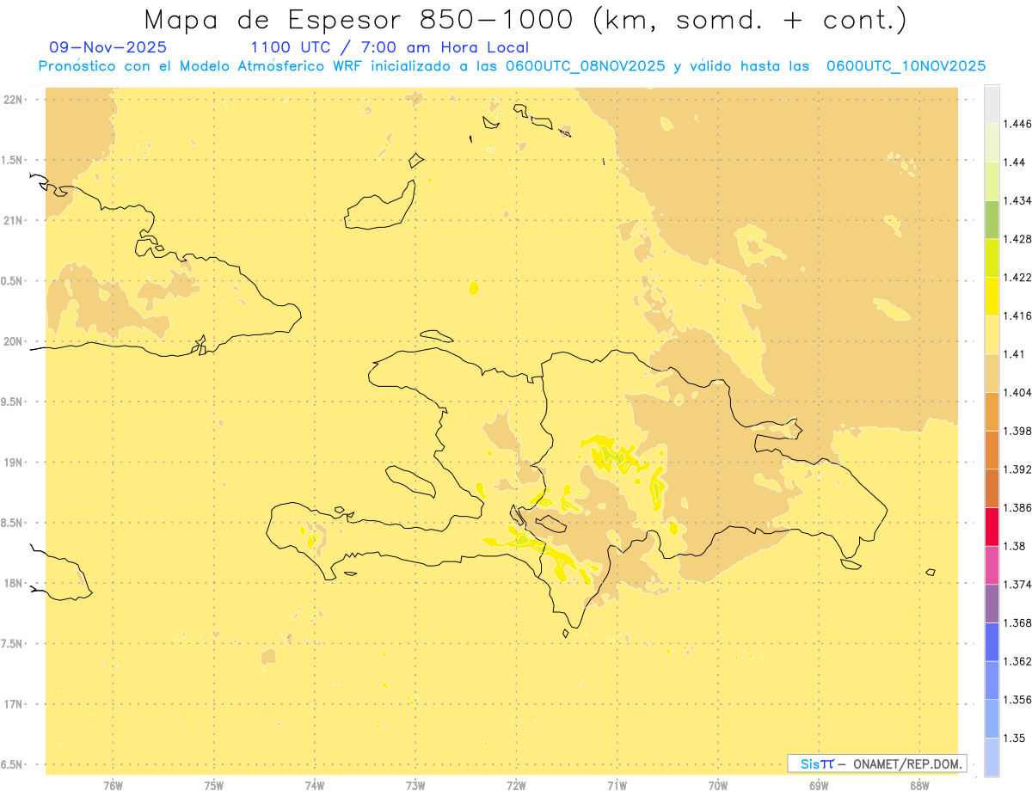Click the legend value '1.446'
Image resolution: width=1032 pixels, height=797 pixels.
(x=1018, y=124)
